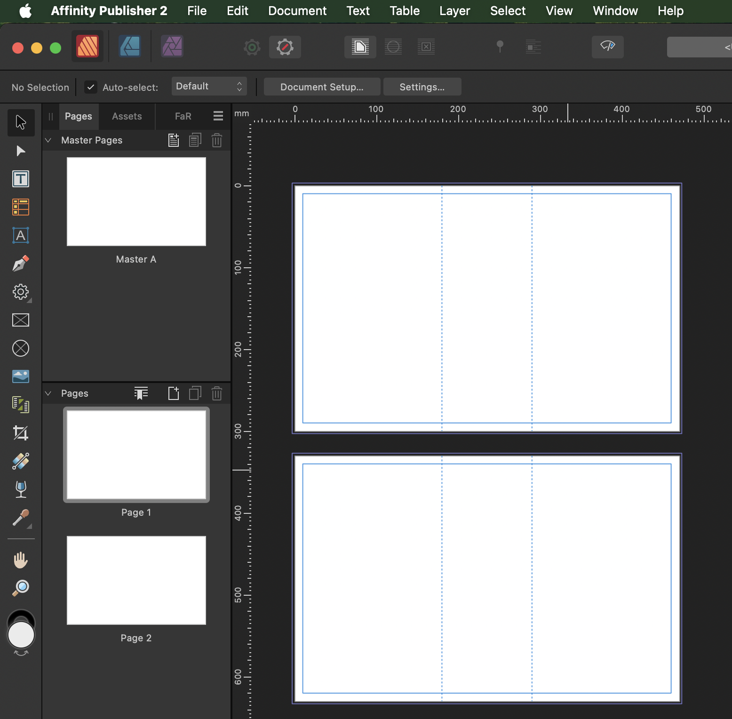The width and height of the screenshot is (732, 719).
Task: Select the Artistic Text tool
Action: [21, 235]
